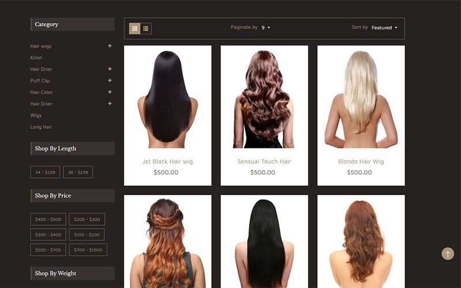The image size is (461, 288).
Task: Open the Paginate by dropdown
Action: click(x=266, y=28)
